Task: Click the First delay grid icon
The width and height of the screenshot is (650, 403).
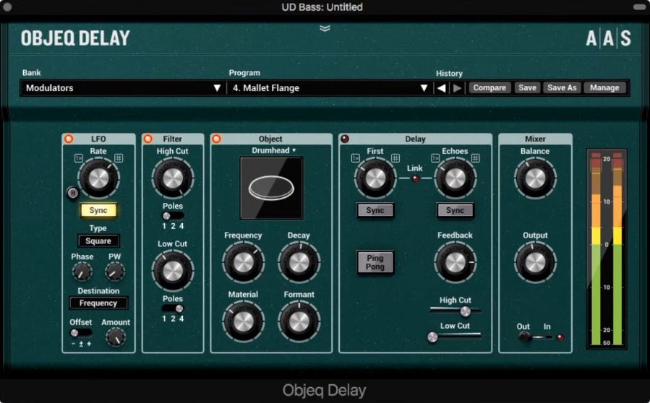Action: (395, 157)
